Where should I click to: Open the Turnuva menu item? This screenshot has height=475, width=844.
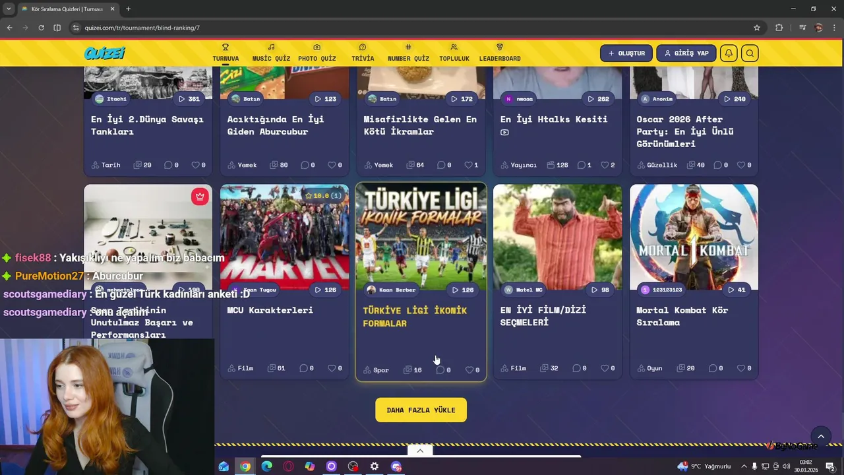click(x=226, y=53)
